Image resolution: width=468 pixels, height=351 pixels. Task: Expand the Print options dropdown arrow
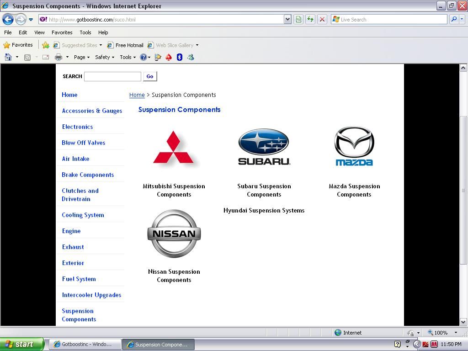coord(67,57)
